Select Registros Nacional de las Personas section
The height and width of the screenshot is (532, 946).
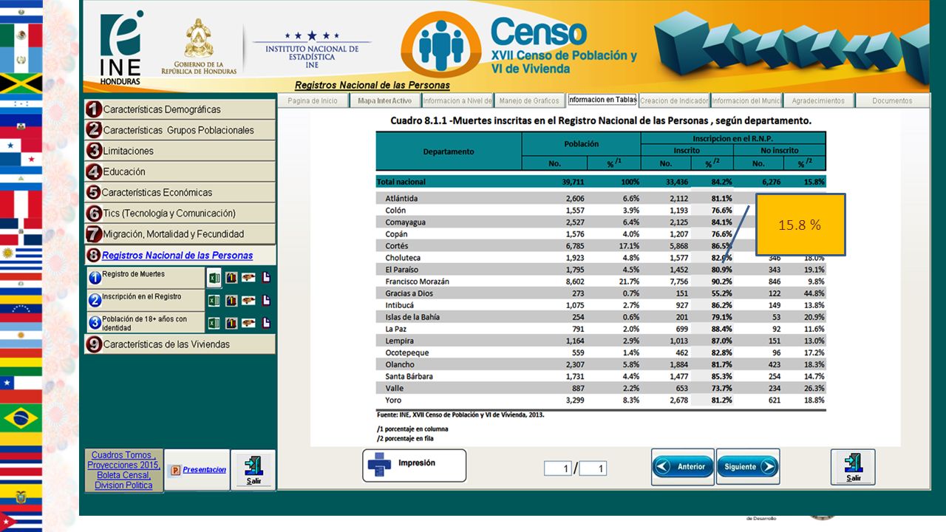[x=180, y=255]
